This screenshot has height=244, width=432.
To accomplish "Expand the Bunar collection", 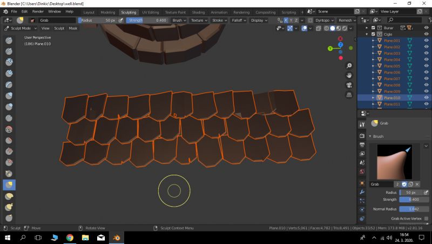I will (367, 28).
